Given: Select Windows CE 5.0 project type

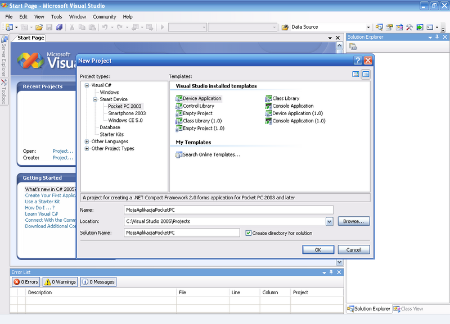Looking at the screenshot, I should [x=125, y=121].
